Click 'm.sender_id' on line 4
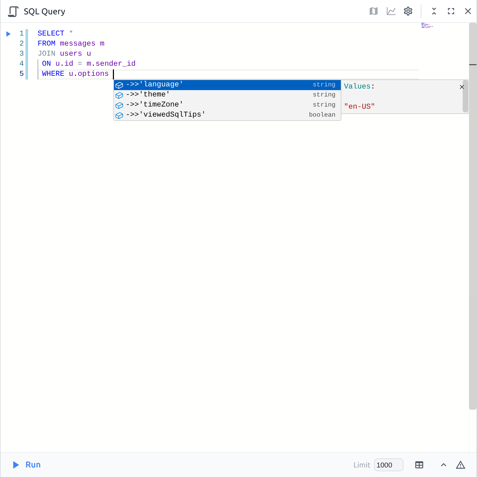This screenshot has width=477, height=477. (x=111, y=64)
